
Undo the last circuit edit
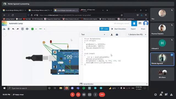pyautogui.click(x=13, y=29)
